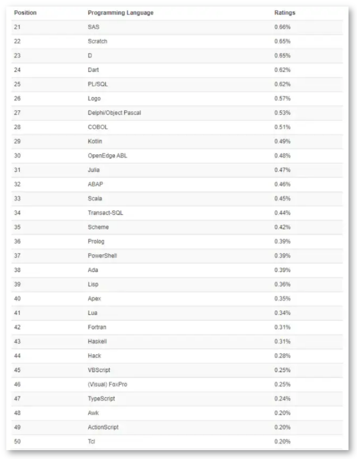Viewport: 357px width, 459px height.
Task: Click the Fortran entry
Action: (97, 327)
